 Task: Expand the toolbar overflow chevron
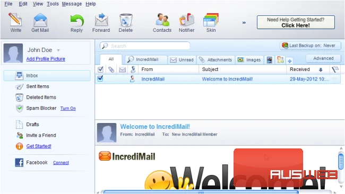point(244,23)
